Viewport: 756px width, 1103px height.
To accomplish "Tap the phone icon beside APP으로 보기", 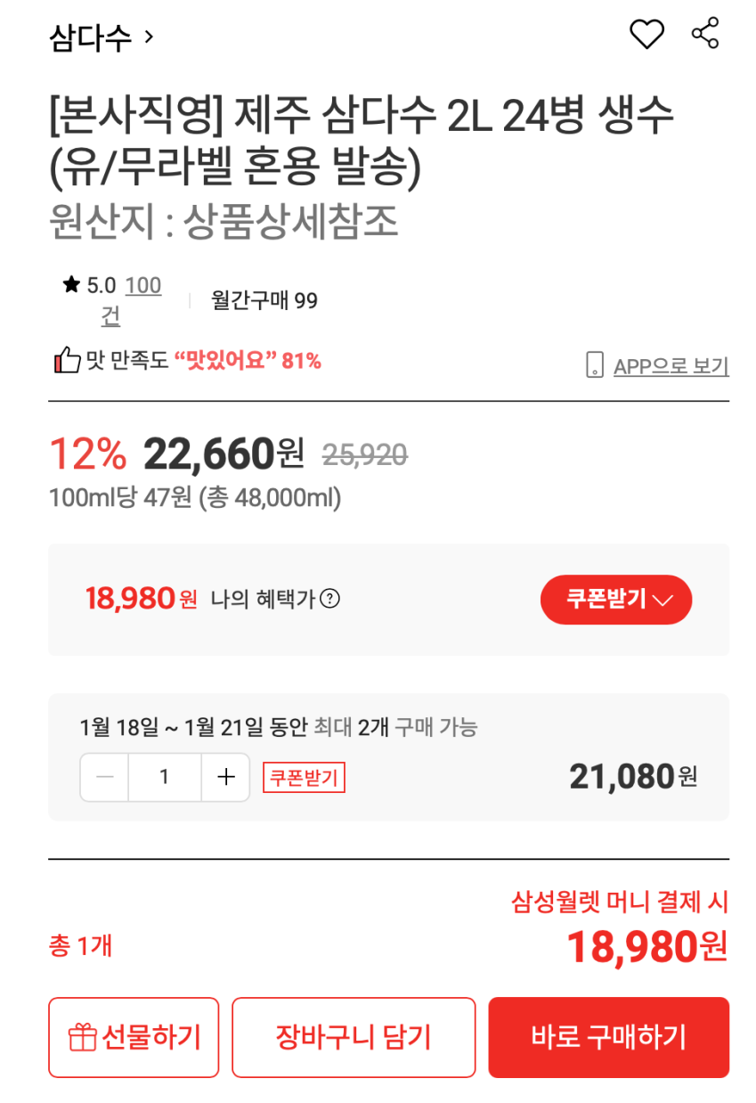I will pyautogui.click(x=595, y=365).
